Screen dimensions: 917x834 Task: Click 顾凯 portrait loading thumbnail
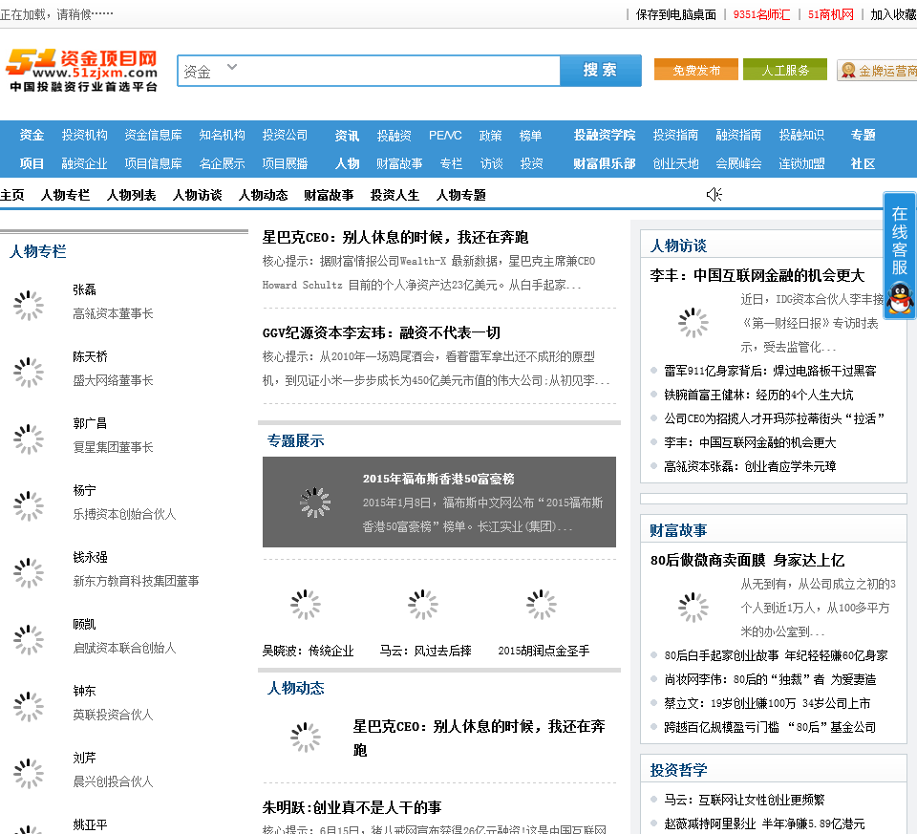pos(29,640)
